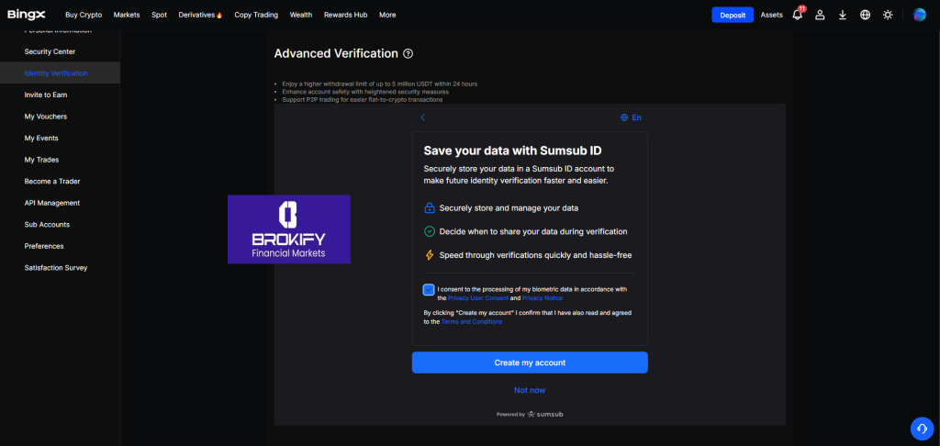Open API Management from sidebar
This screenshot has height=446, width=940.
coord(51,203)
